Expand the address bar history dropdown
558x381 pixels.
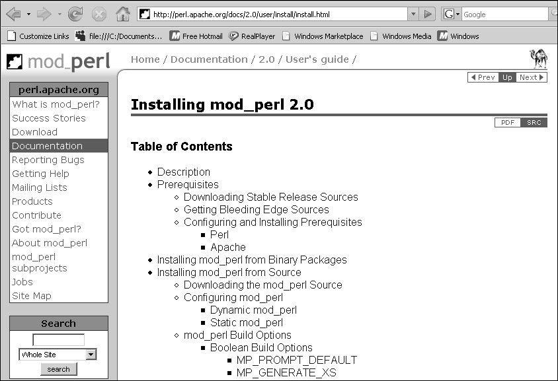413,15
